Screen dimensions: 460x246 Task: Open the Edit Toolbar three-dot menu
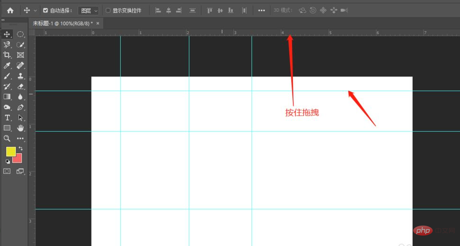[20, 139]
